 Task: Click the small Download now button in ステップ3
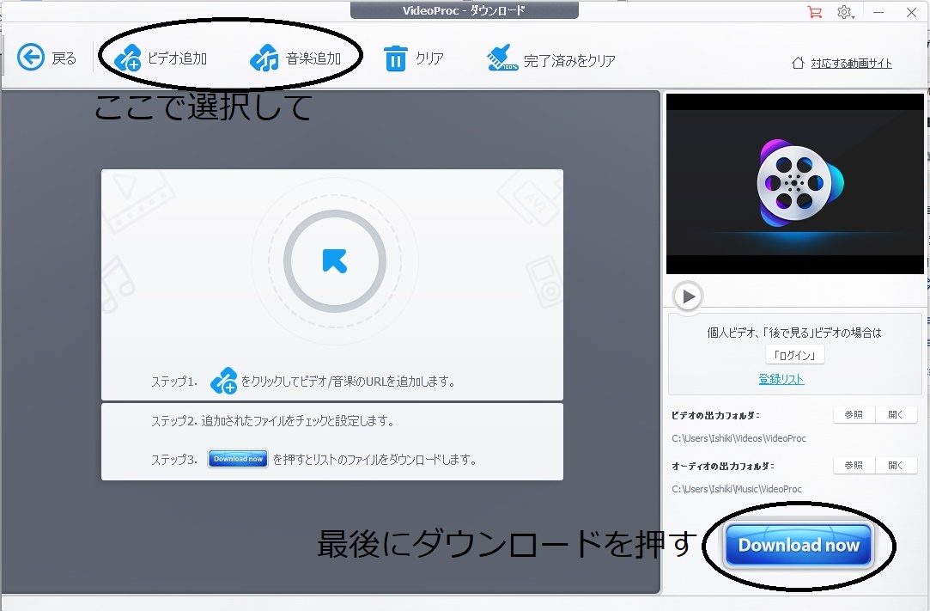tap(239, 459)
